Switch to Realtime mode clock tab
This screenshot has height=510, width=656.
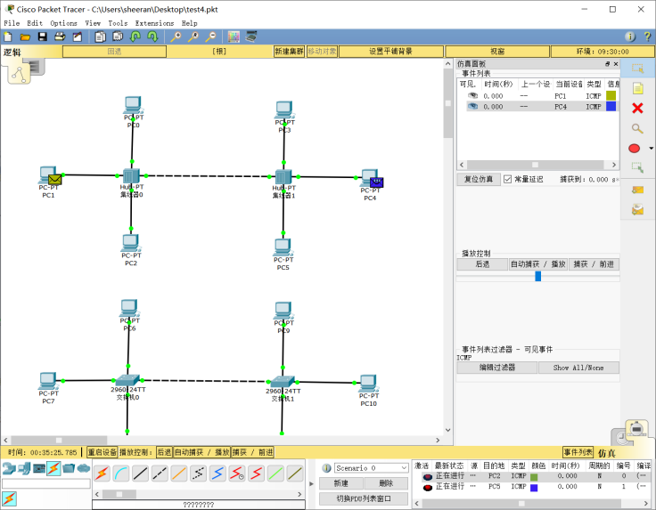(622, 438)
